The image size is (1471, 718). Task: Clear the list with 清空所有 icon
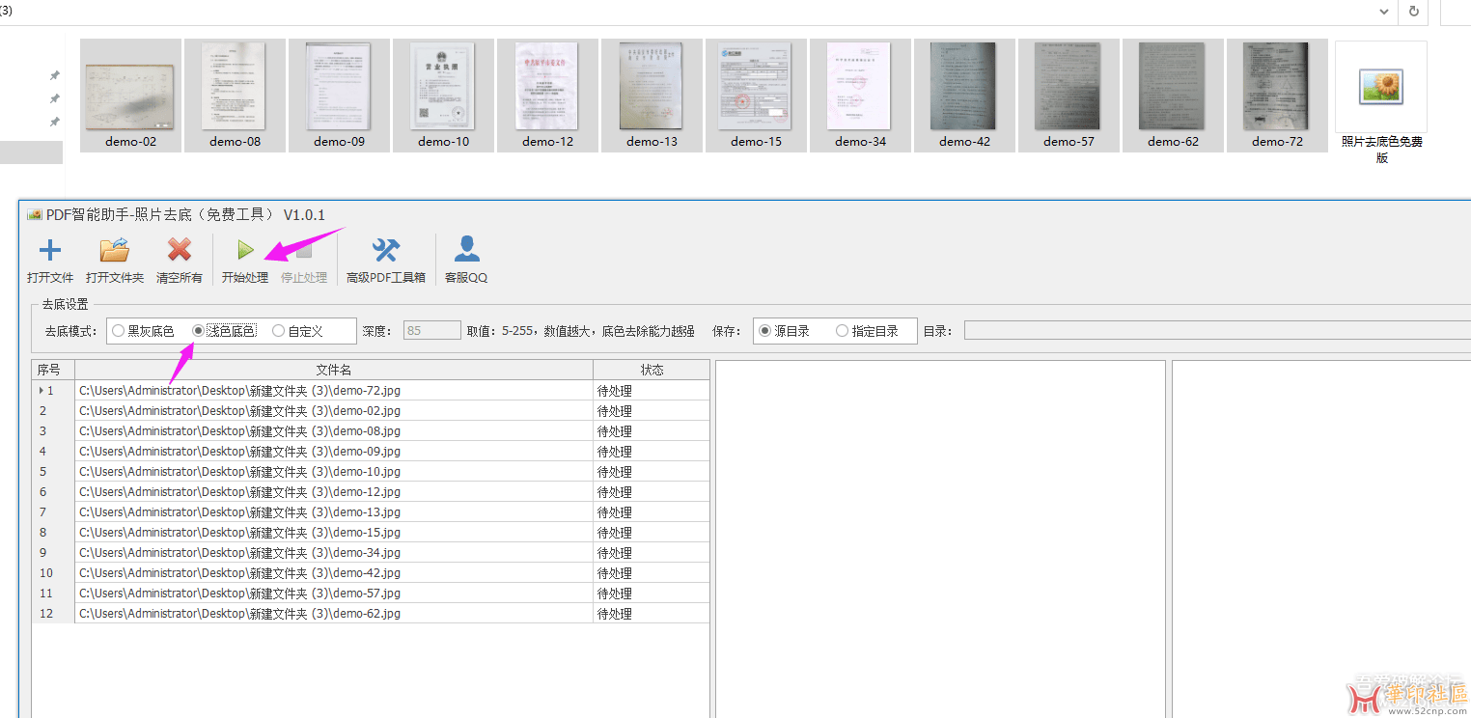pyautogui.click(x=180, y=252)
